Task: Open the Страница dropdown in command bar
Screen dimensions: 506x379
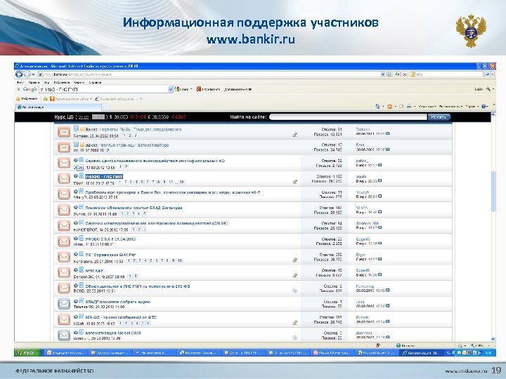Action: click(x=427, y=107)
